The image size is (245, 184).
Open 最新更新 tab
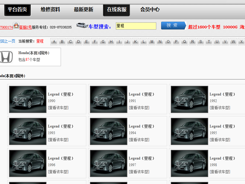84,10
